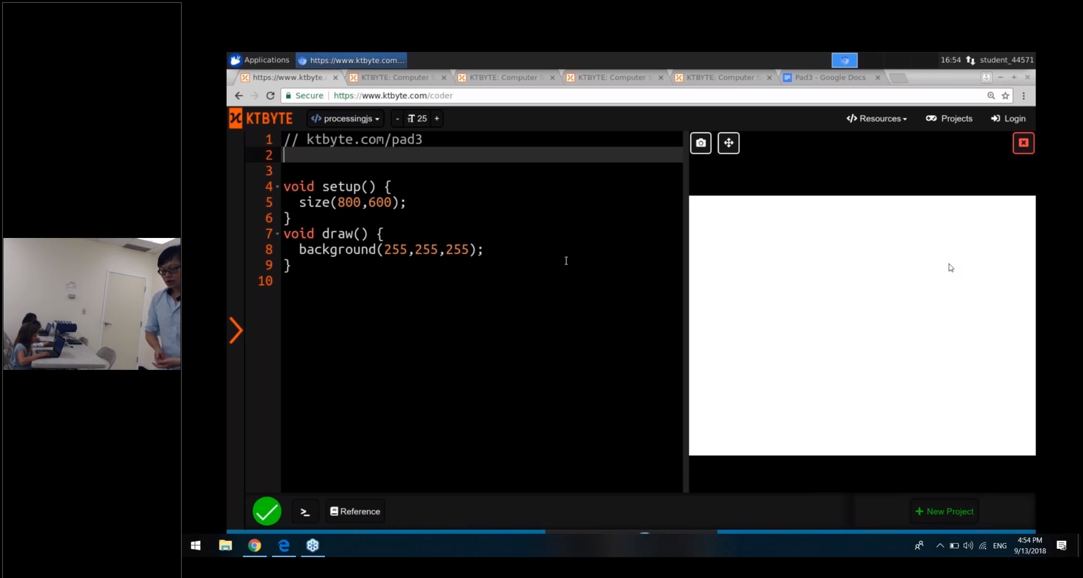1083x578 pixels.
Task: Click the network arrows icon in remote panel
Action: [970, 60]
